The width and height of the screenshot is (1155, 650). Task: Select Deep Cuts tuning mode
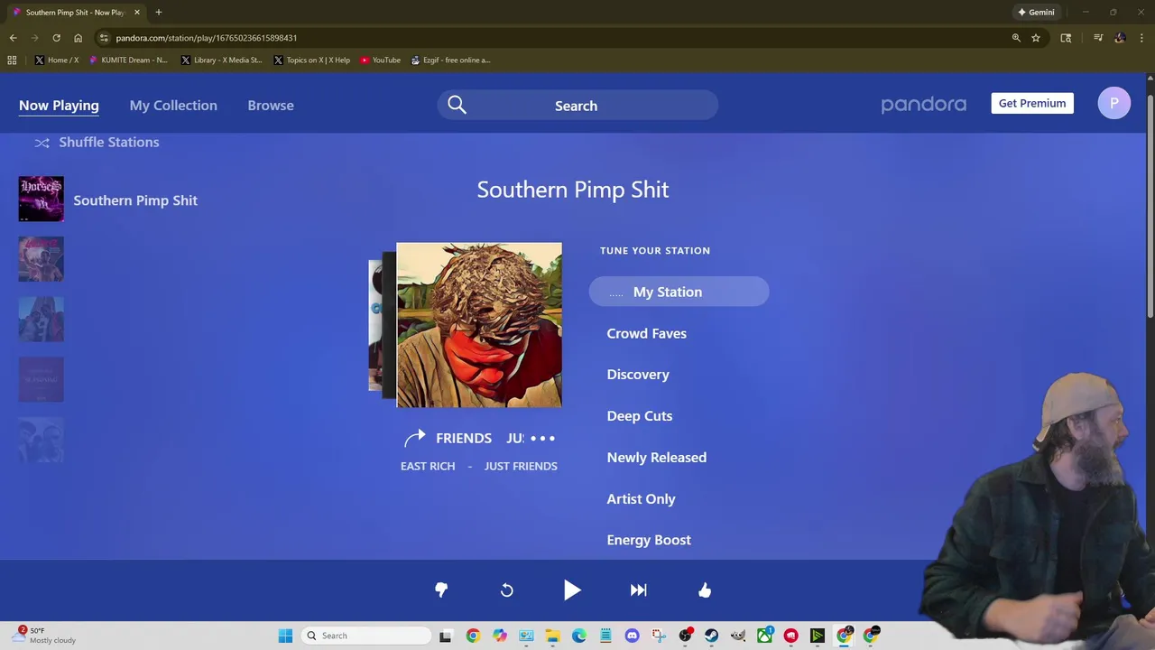tap(640, 416)
